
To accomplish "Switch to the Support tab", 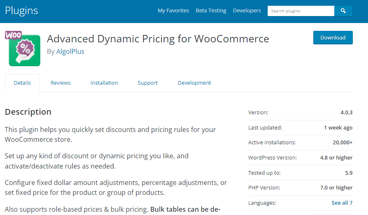I will [x=148, y=83].
